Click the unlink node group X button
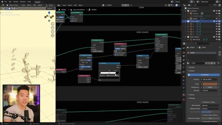This screenshot has height=125, width=222. (128, 5)
